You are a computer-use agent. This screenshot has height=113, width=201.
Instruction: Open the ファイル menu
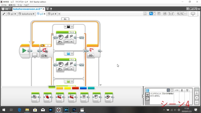pos(4,5)
